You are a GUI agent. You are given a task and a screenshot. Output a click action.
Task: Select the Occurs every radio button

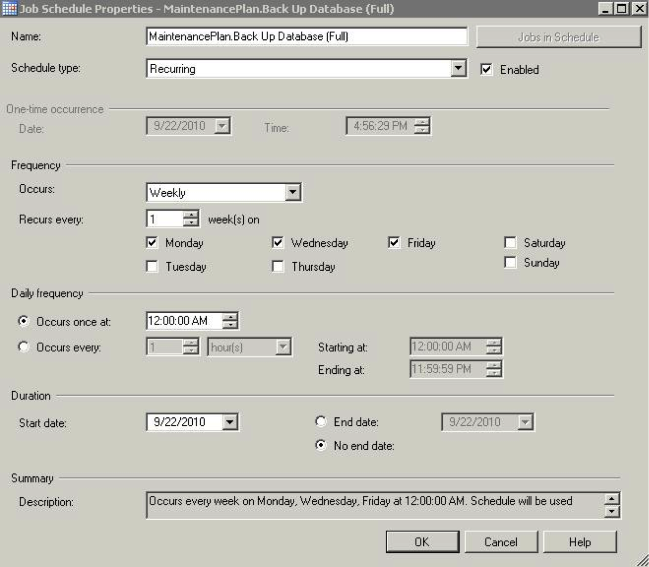click(24, 347)
